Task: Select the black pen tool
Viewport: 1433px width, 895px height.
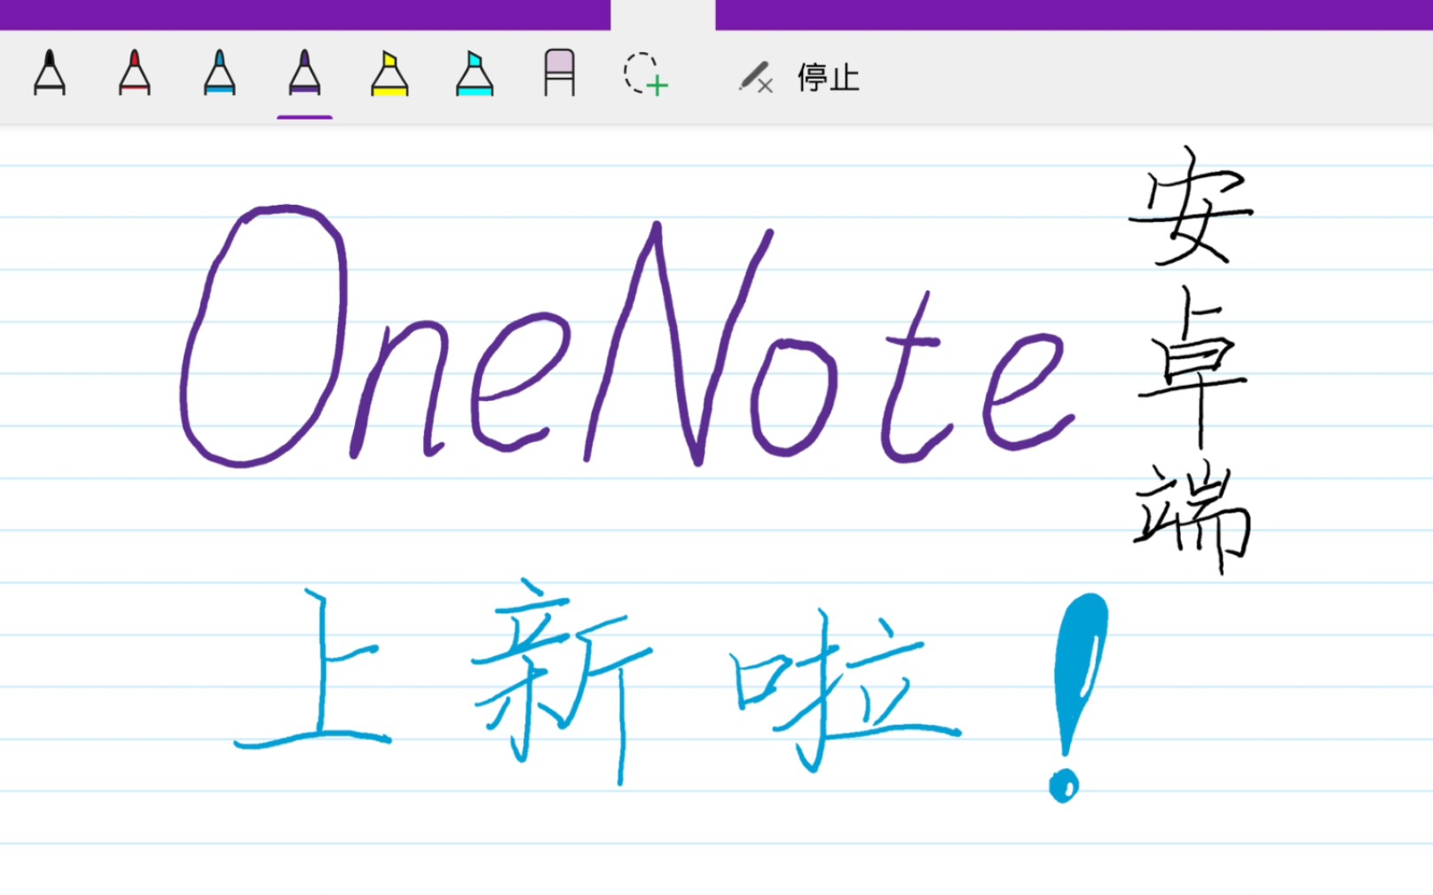Action: (50, 73)
